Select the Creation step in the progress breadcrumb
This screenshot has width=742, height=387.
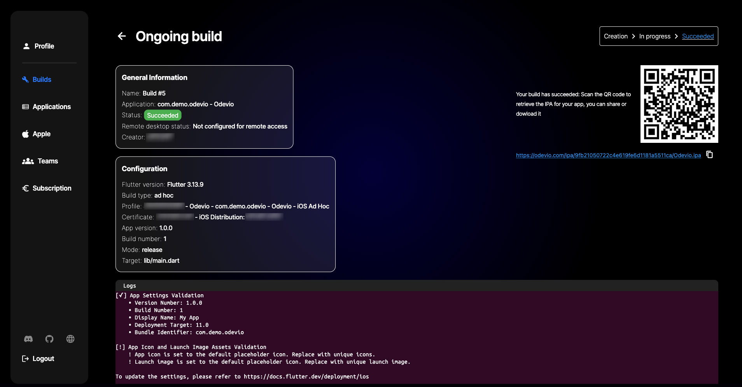coord(616,36)
